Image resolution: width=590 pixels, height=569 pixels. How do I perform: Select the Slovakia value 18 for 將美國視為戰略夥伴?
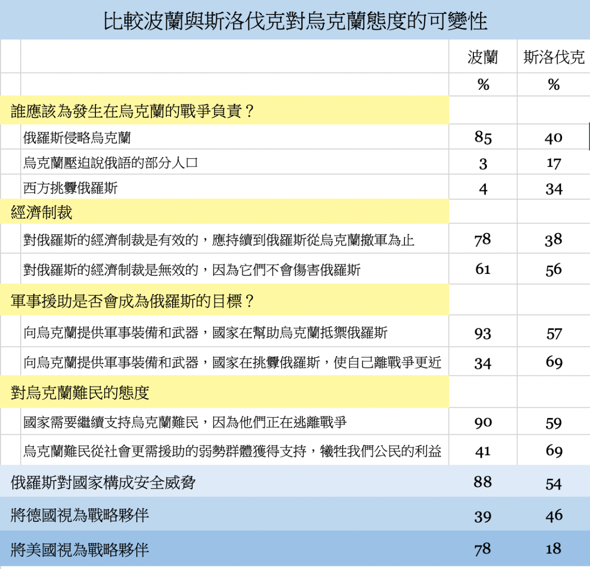pyautogui.click(x=553, y=549)
